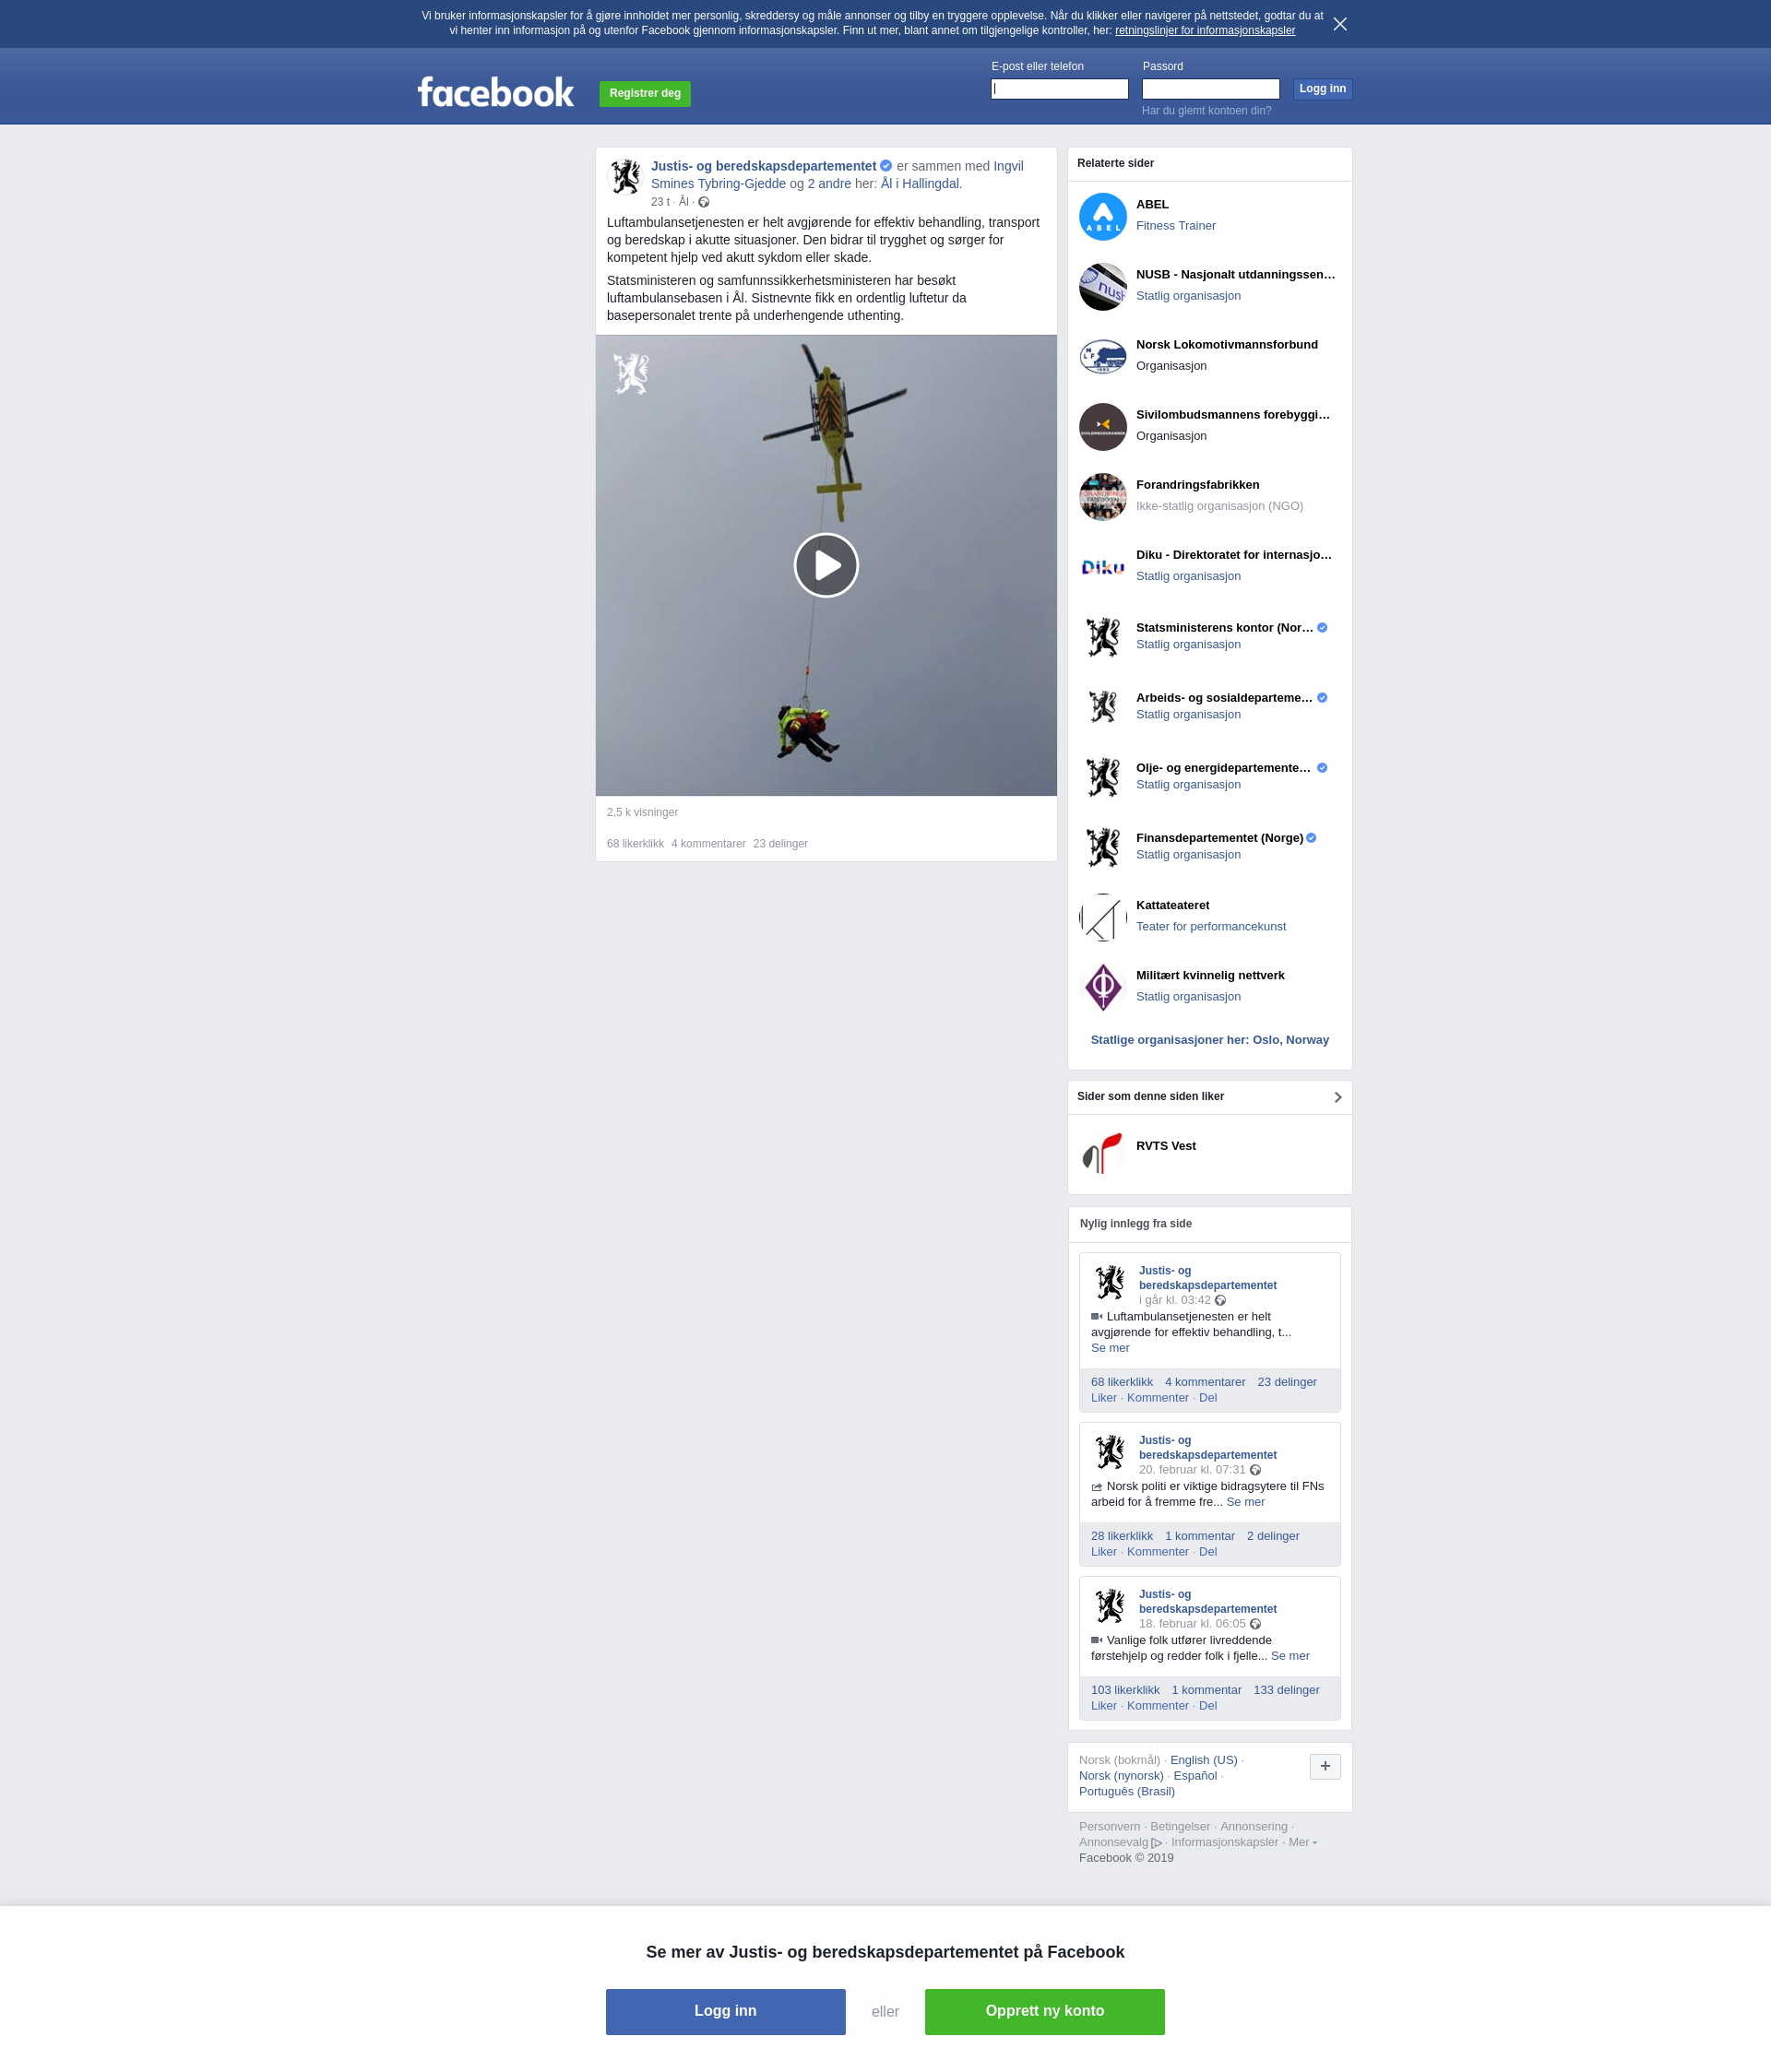The image size is (1771, 2072).
Task: Click the Facebook logo in header
Action: coord(495,92)
